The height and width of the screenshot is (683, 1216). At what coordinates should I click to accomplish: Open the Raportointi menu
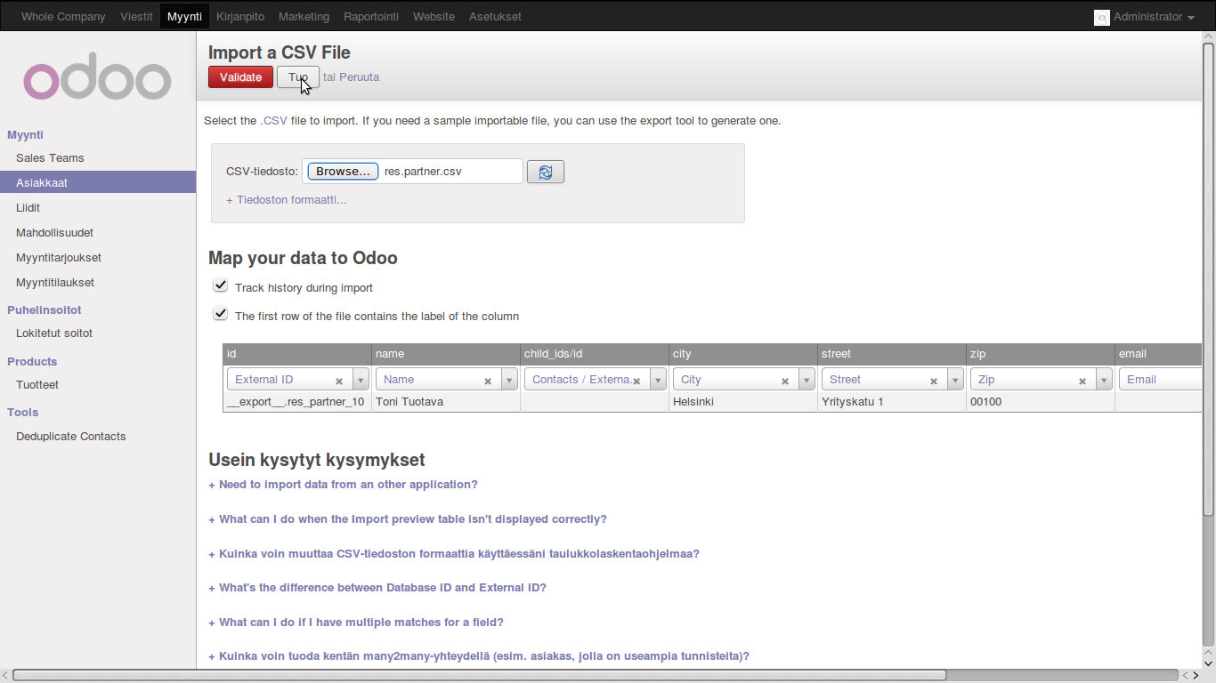pyautogui.click(x=371, y=17)
